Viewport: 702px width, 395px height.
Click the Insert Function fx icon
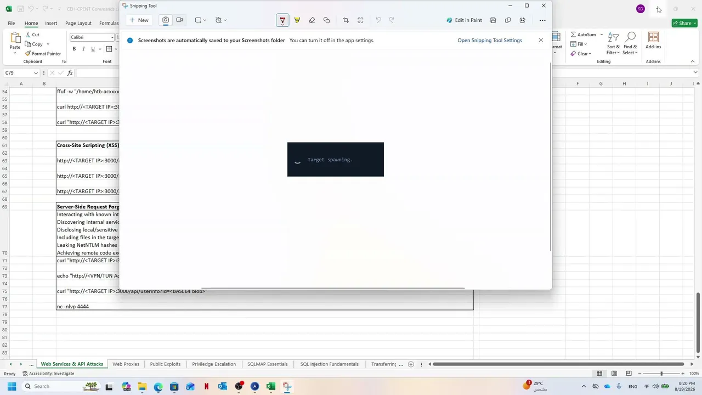click(x=70, y=73)
